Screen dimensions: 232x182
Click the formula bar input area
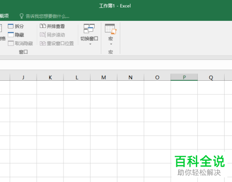coord(116,65)
